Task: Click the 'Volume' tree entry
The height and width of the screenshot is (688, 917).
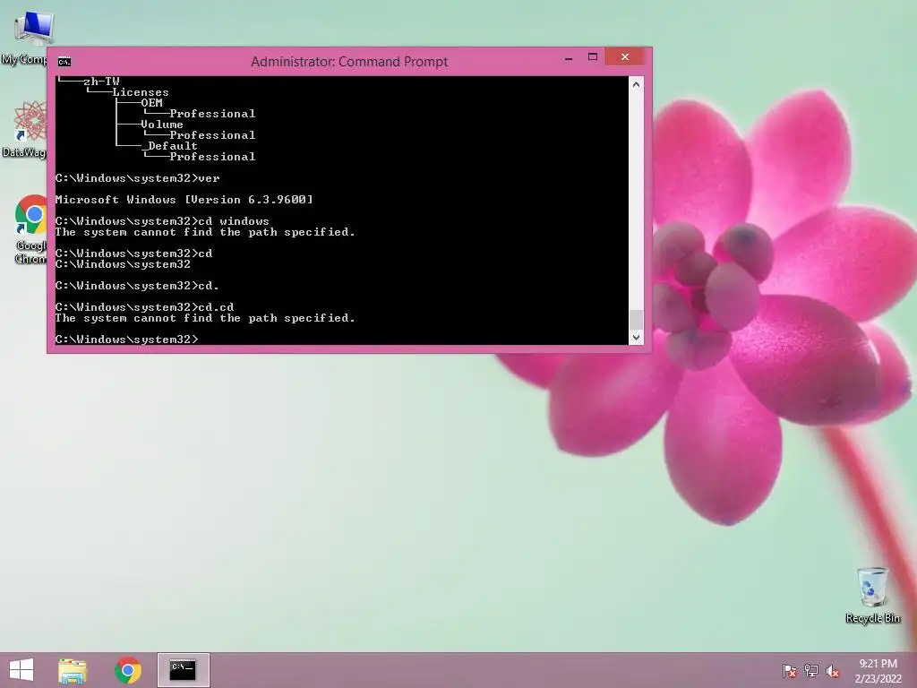Action: pos(162,125)
